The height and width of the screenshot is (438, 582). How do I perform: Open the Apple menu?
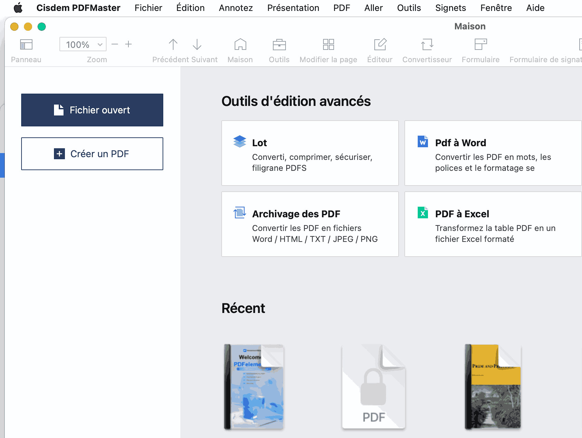click(18, 8)
